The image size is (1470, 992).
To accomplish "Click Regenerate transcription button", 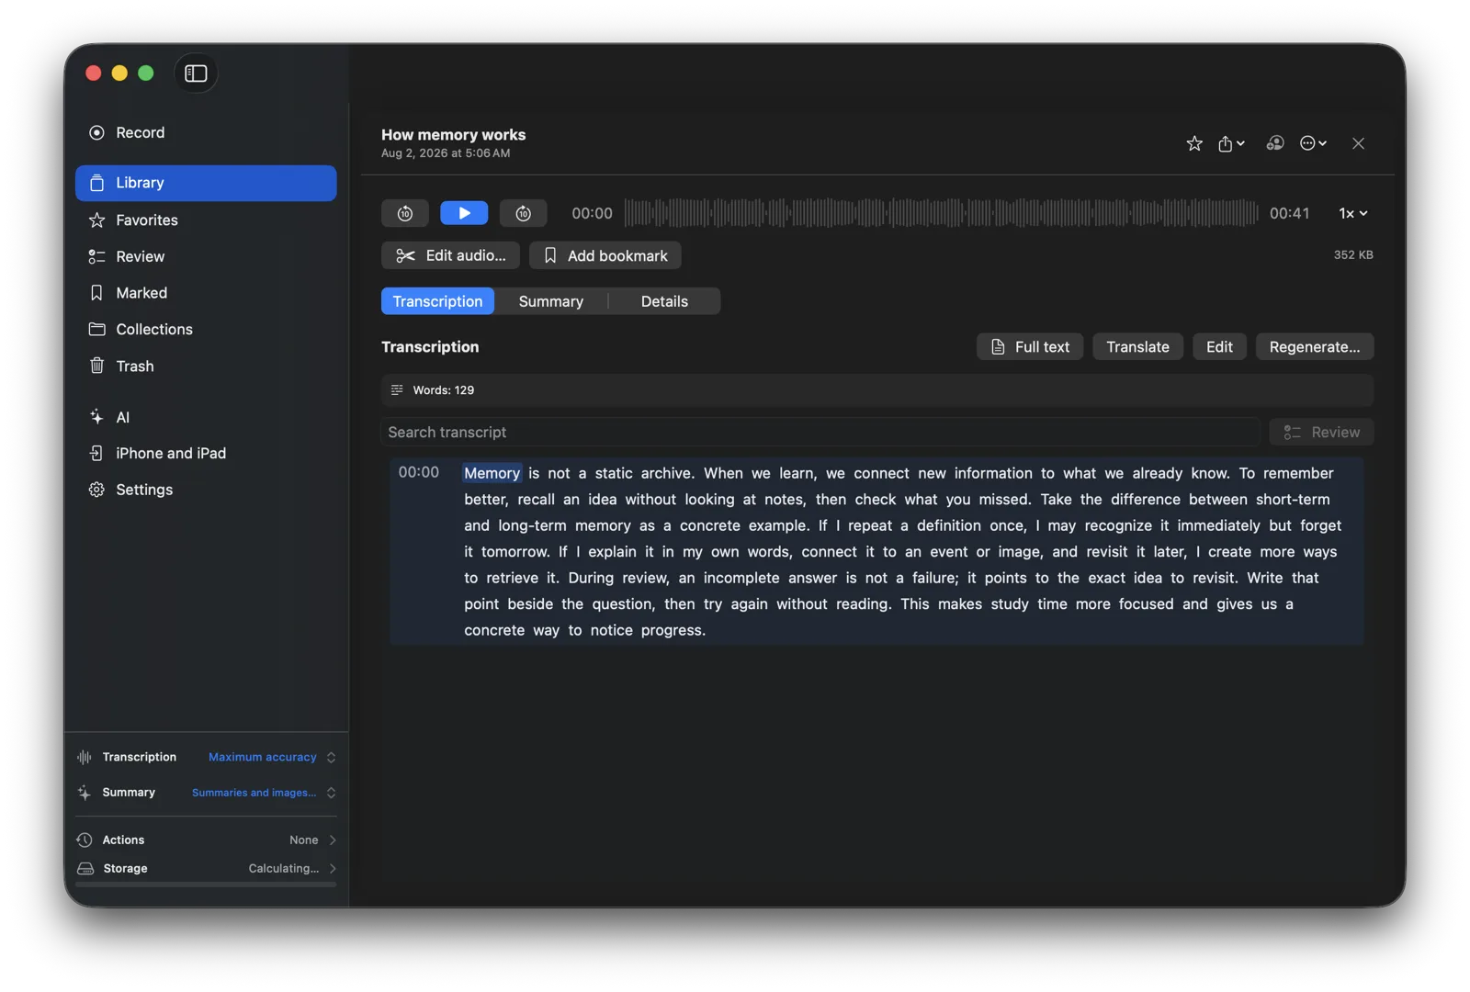I will [1315, 346].
